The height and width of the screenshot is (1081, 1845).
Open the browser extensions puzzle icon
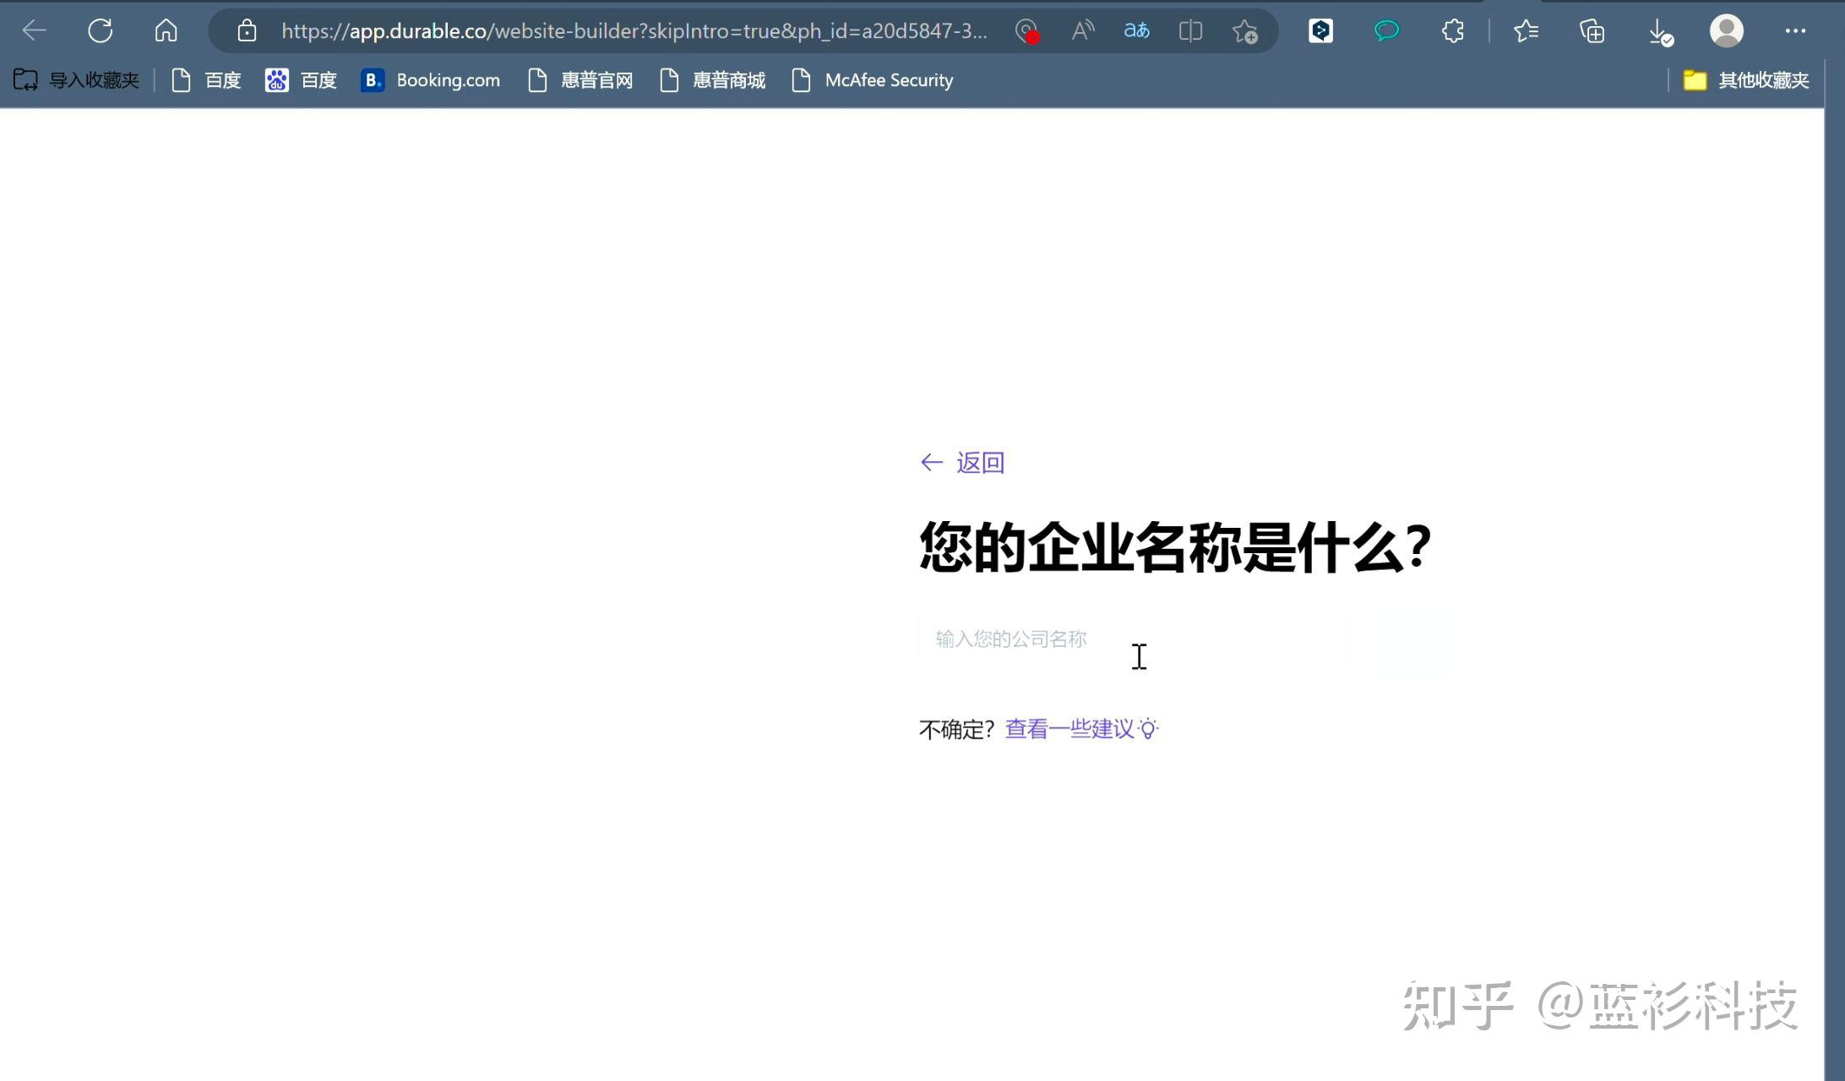tap(1452, 31)
